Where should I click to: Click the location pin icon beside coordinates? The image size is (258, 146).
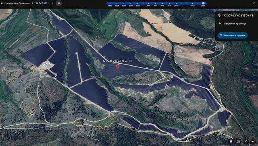point(219,16)
